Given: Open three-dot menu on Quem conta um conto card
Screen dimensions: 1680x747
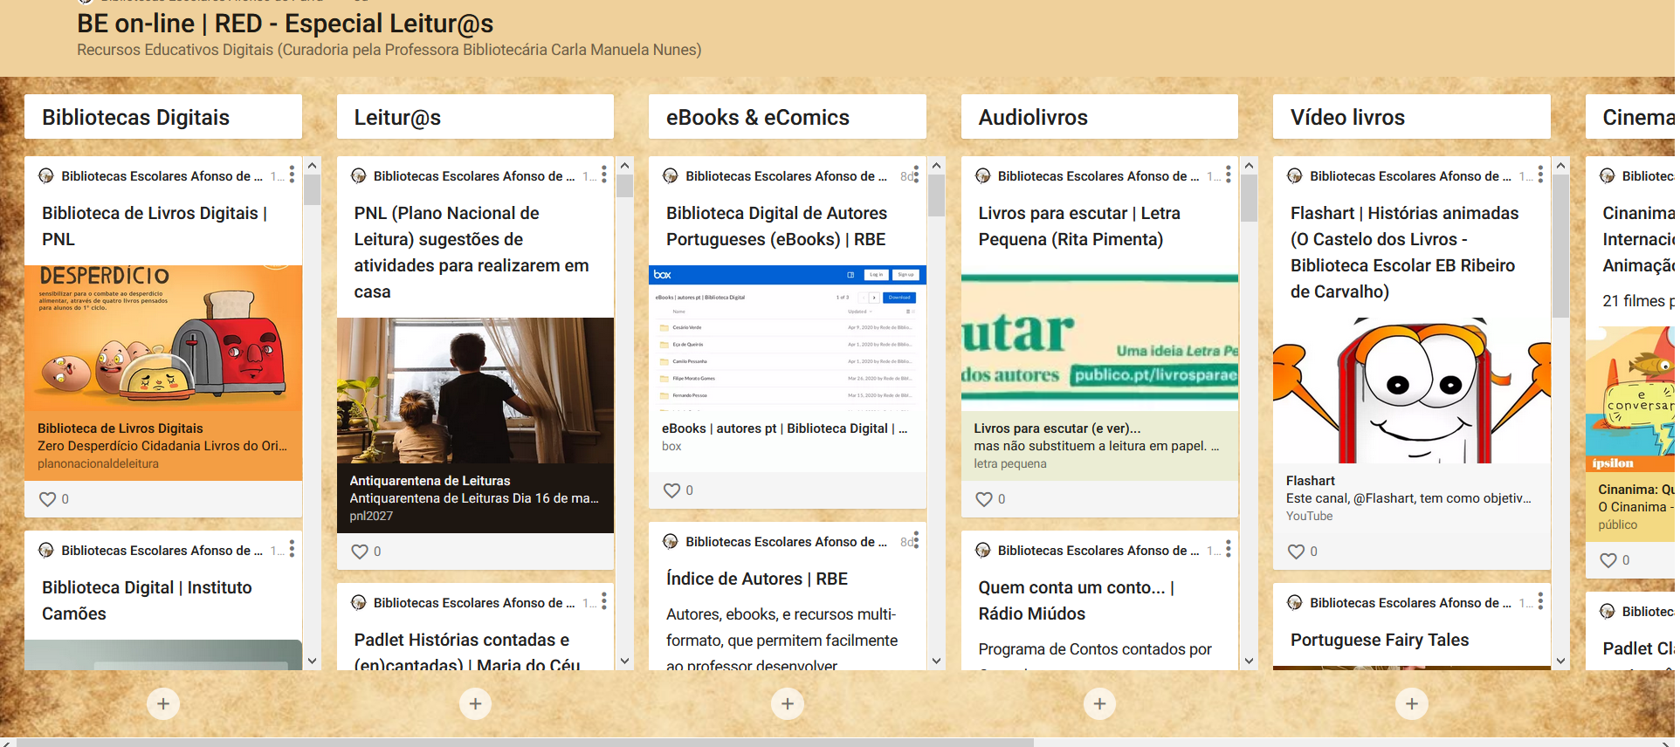Looking at the screenshot, I should [x=1229, y=550].
